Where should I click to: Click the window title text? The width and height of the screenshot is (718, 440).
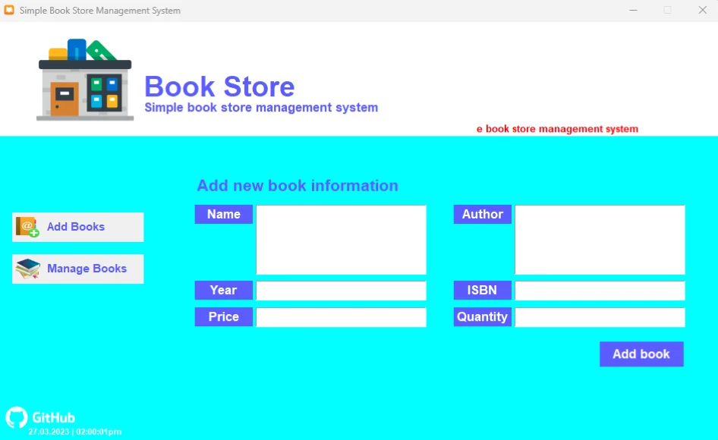(100, 10)
